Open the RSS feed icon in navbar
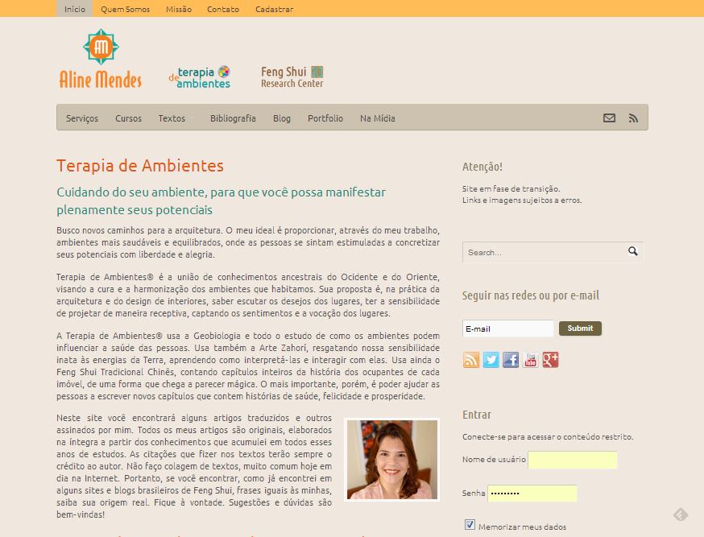 point(633,118)
